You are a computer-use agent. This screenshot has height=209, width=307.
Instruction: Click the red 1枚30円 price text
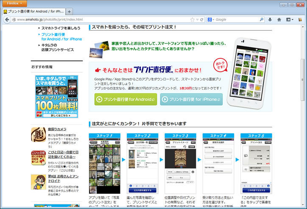point(185,88)
